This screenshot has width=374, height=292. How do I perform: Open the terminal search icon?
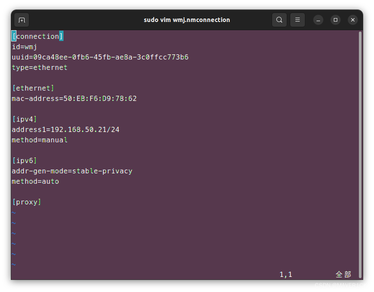click(279, 20)
